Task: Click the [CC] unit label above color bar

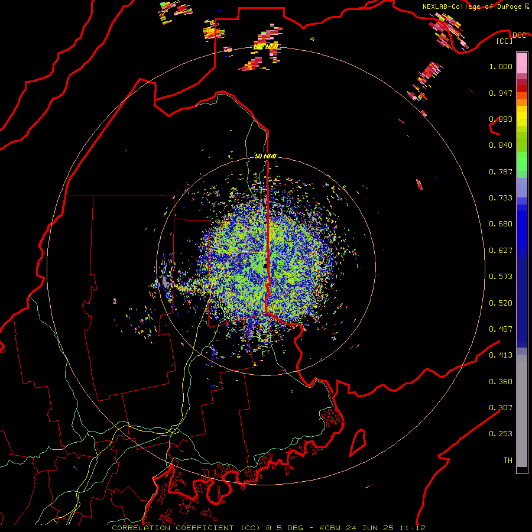Action: point(505,41)
